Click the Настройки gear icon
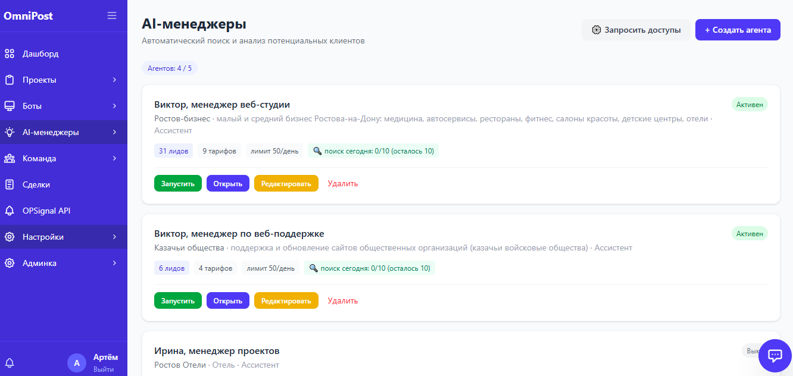The image size is (793, 376). 10,237
